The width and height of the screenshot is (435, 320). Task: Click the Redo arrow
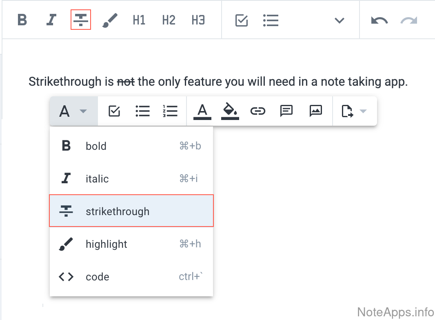408,20
